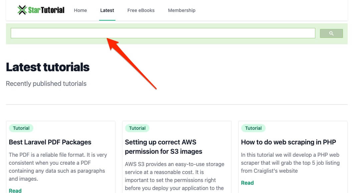
Task: Open Setting up correct AWS permission article
Action: click(163, 147)
